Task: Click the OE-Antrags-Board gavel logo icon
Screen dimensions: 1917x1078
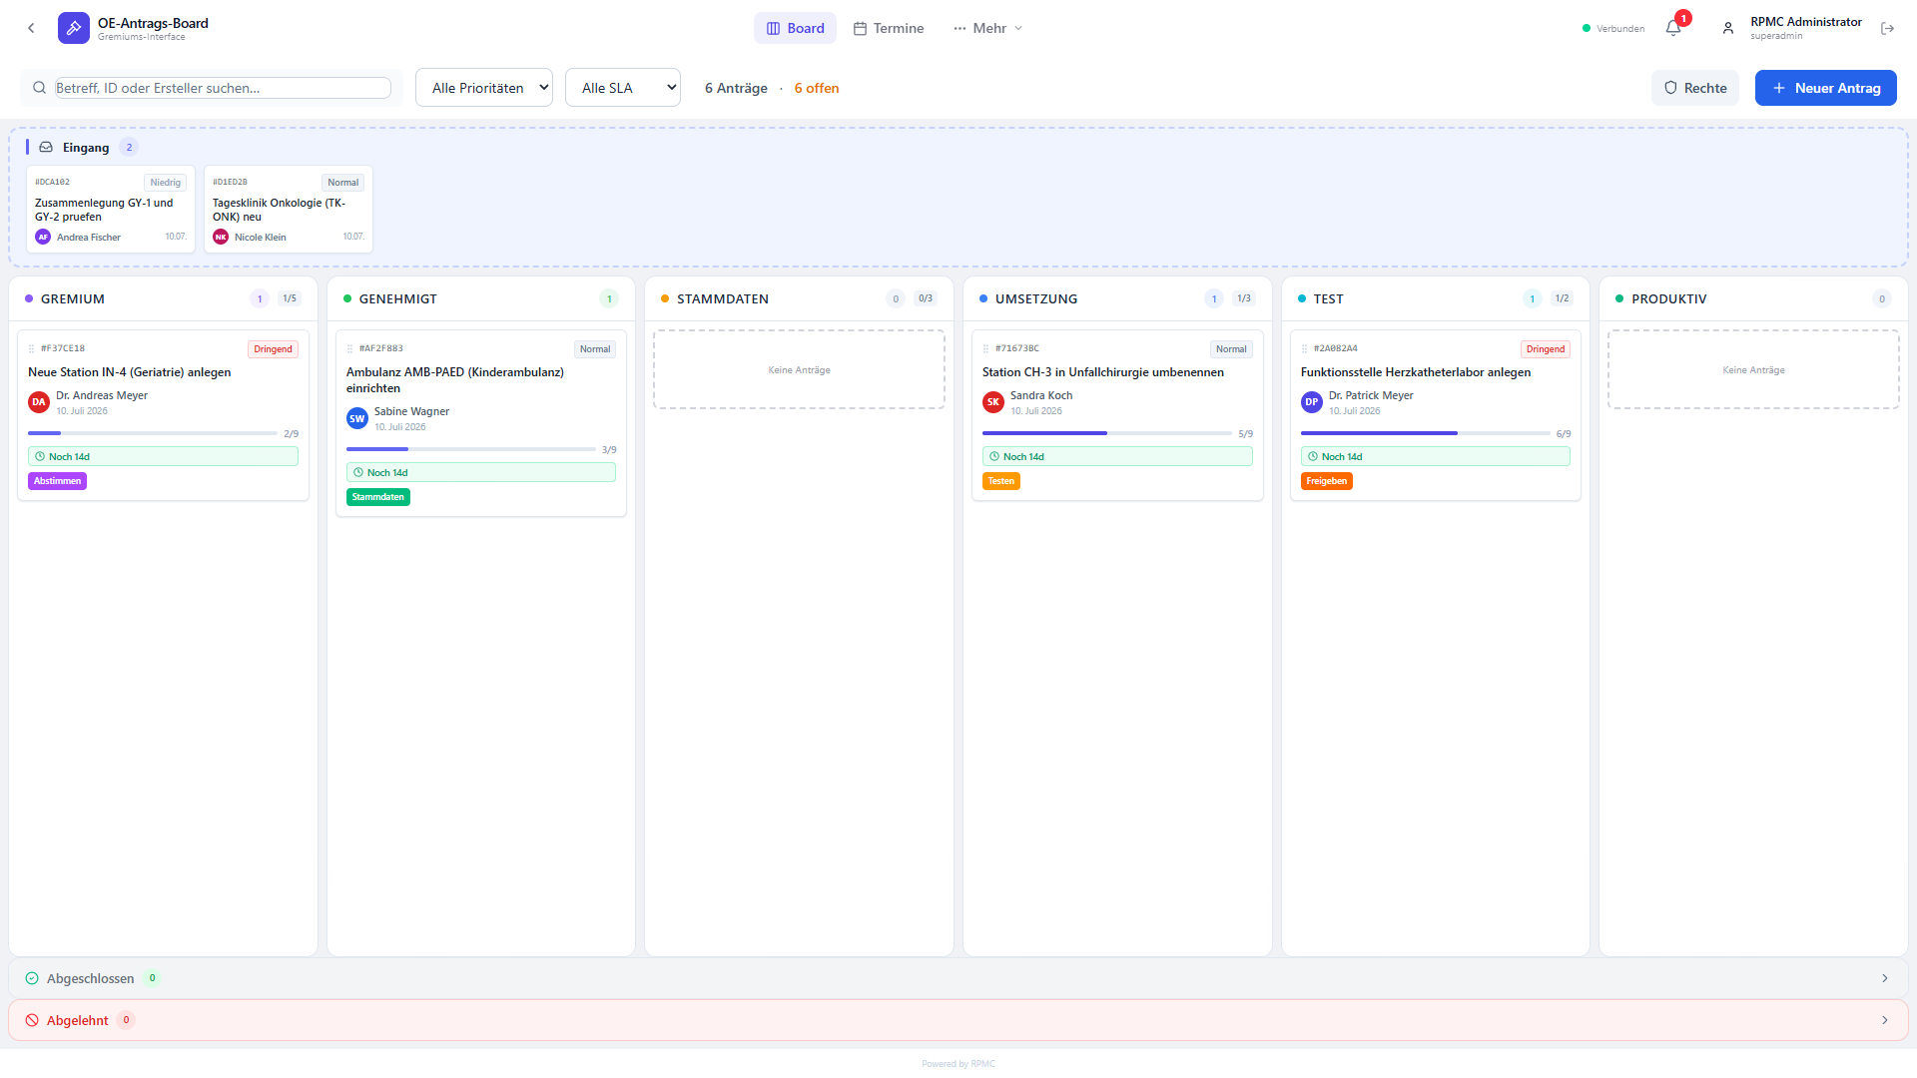Action: click(x=74, y=28)
